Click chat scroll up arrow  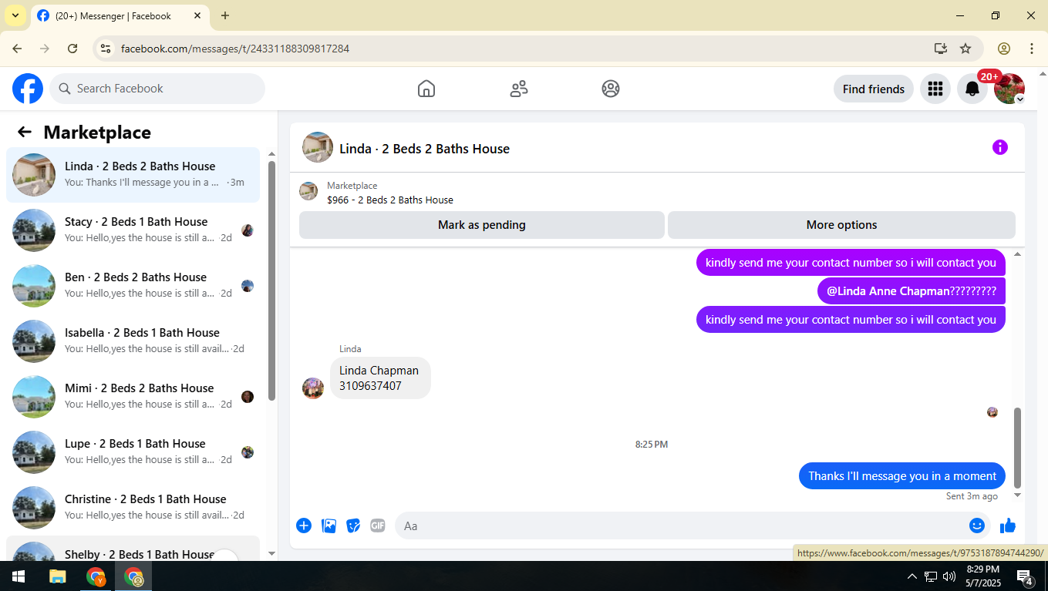[x=1017, y=254]
